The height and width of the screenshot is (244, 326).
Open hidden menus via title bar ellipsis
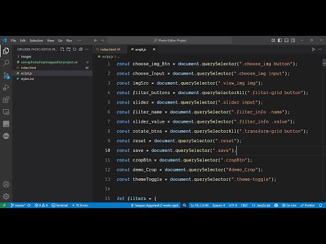click(x=79, y=41)
